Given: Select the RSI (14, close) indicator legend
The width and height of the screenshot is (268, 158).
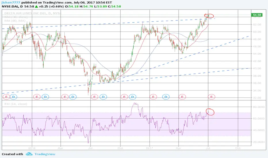Looking at the screenshot, I should pos(16,104).
